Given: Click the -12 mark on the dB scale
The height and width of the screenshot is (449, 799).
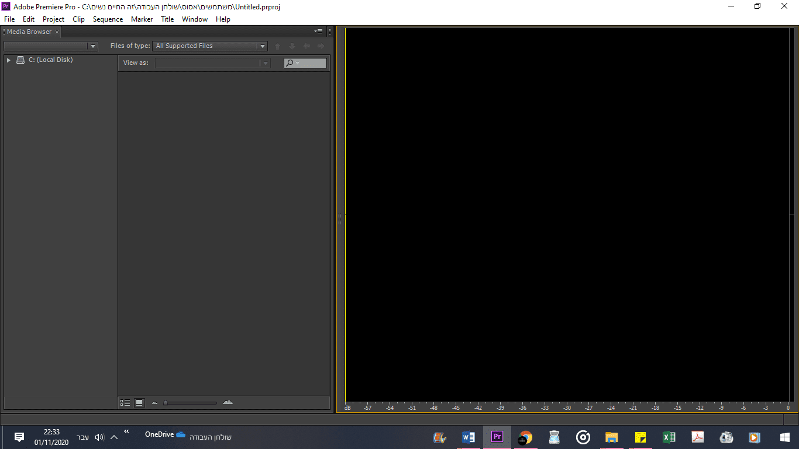Looking at the screenshot, I should pos(700,407).
